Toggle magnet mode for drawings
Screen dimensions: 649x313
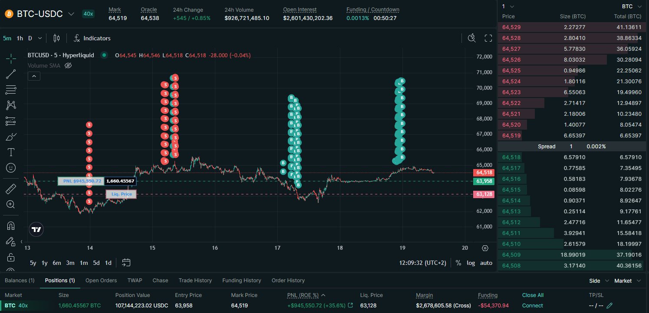[11, 225]
